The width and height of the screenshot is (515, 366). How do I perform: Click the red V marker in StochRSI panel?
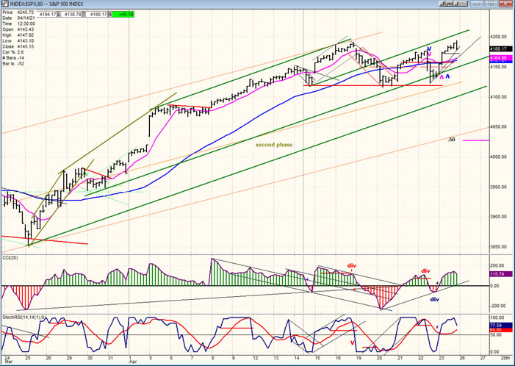(352, 342)
